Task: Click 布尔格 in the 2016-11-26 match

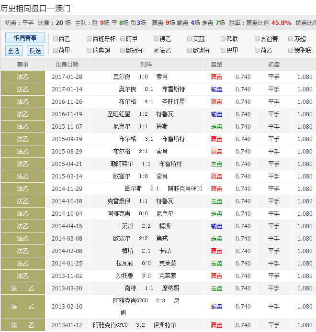Action: point(127,101)
